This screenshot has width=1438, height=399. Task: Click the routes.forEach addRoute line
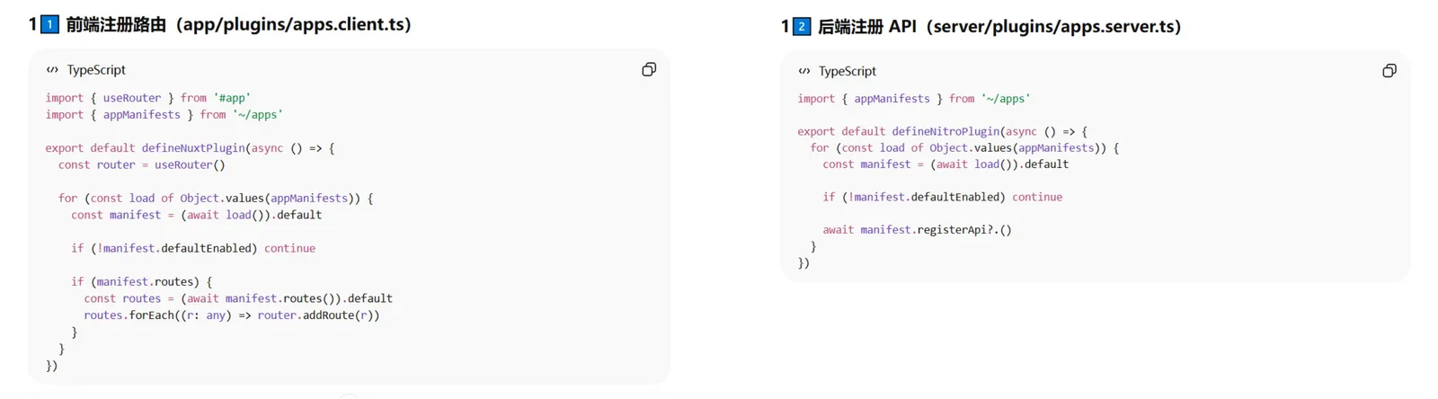point(232,315)
